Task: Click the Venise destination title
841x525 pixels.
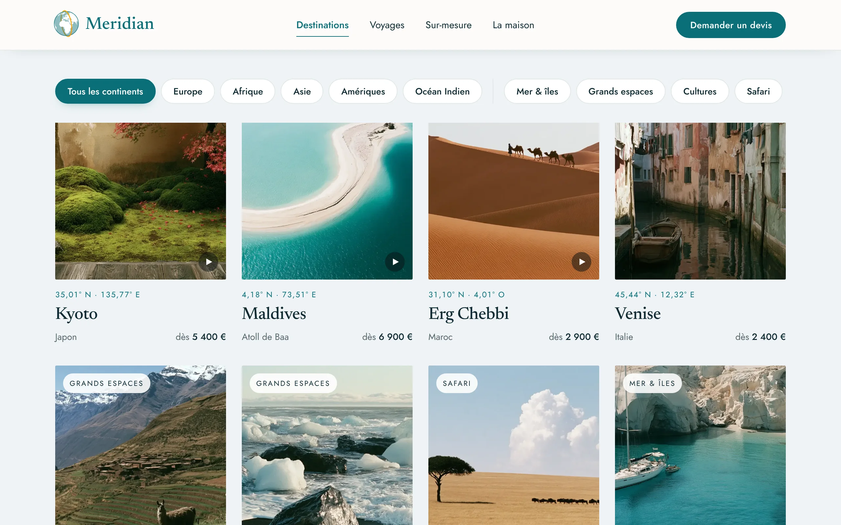Action: click(x=638, y=314)
